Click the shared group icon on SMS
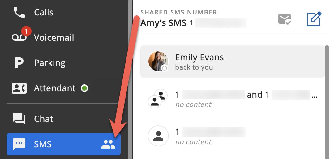334x159 pixels. [x=108, y=144]
